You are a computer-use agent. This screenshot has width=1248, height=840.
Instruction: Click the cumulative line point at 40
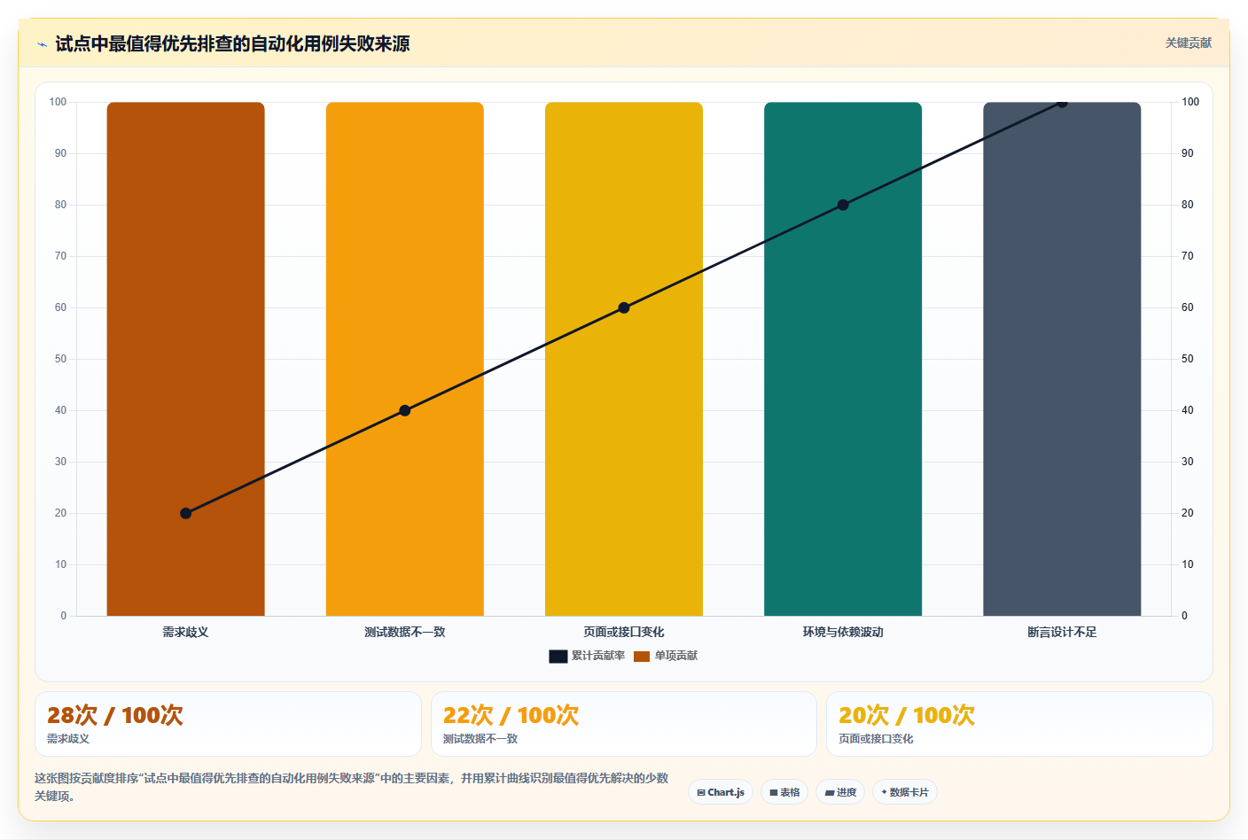(x=405, y=410)
